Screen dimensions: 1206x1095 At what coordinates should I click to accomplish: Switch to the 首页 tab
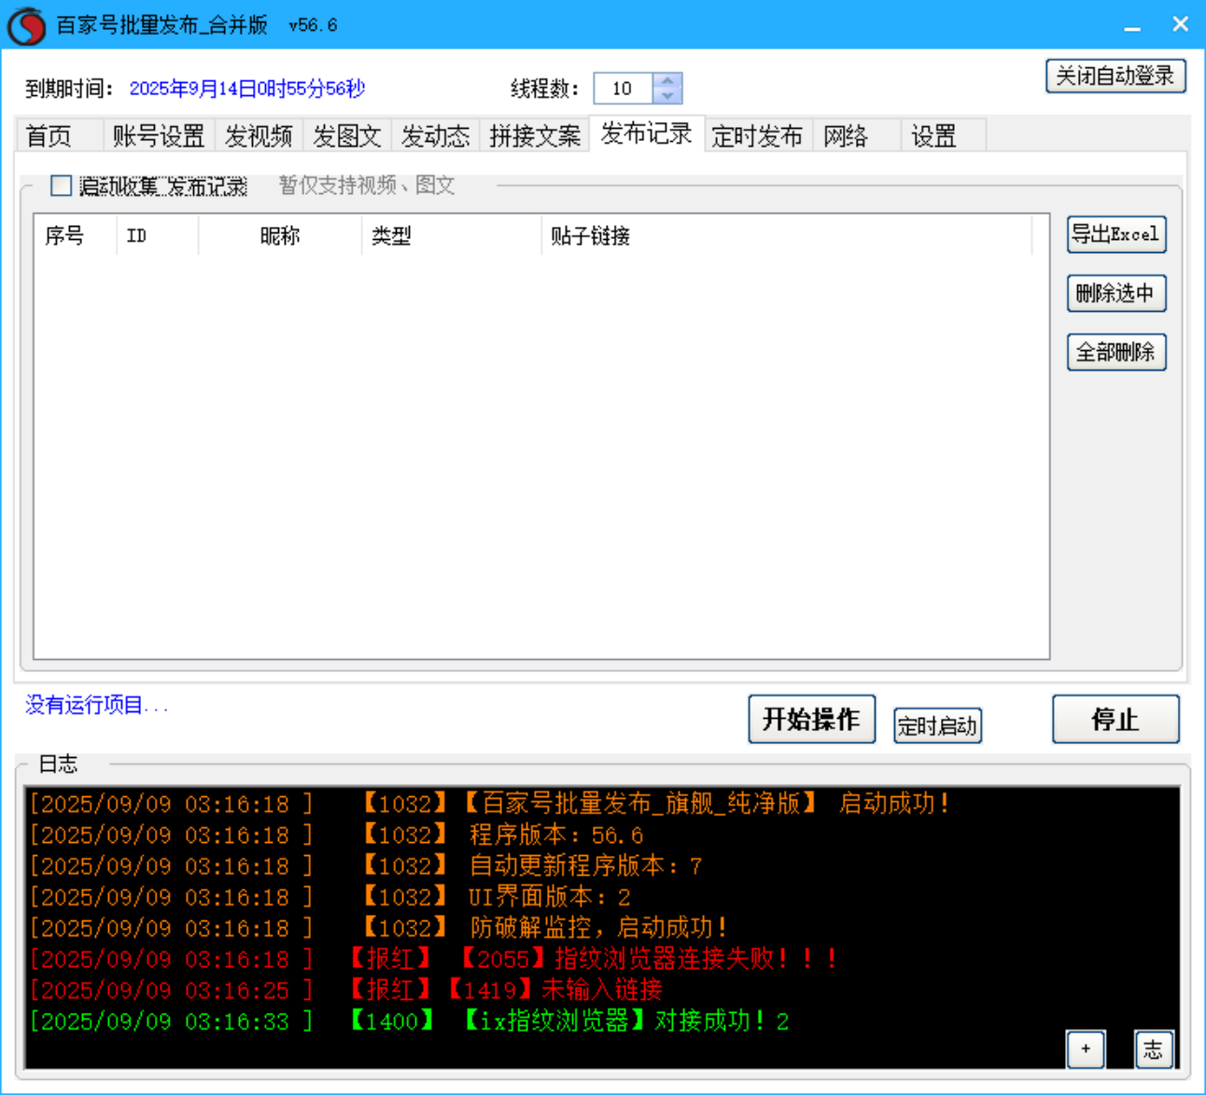(x=48, y=136)
